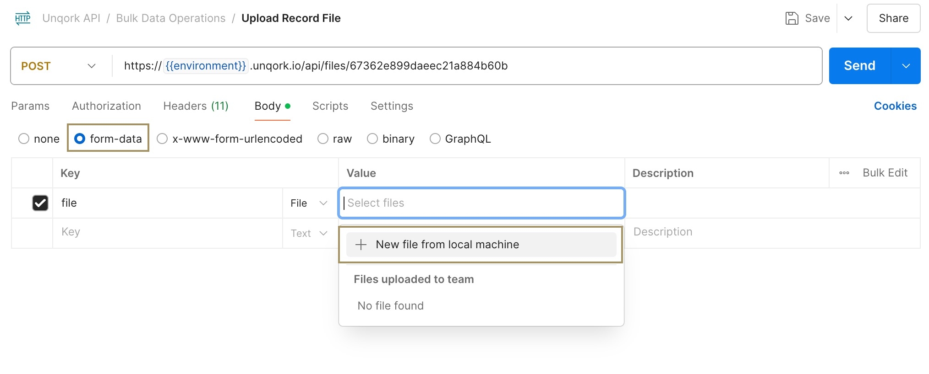
Task: Expand the Save options arrow
Action: (848, 18)
